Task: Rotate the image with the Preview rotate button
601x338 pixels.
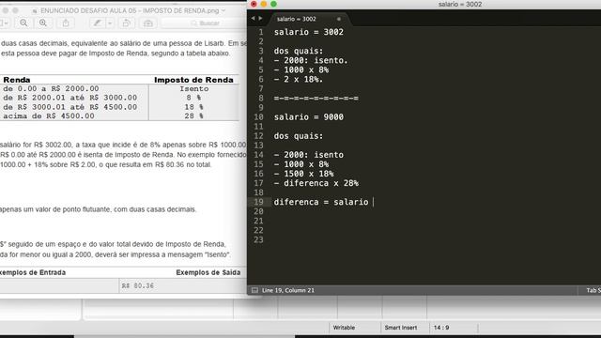Action: coord(126,23)
